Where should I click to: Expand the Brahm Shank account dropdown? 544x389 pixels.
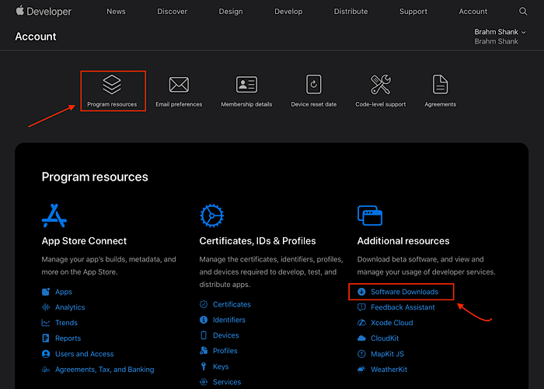pos(500,32)
